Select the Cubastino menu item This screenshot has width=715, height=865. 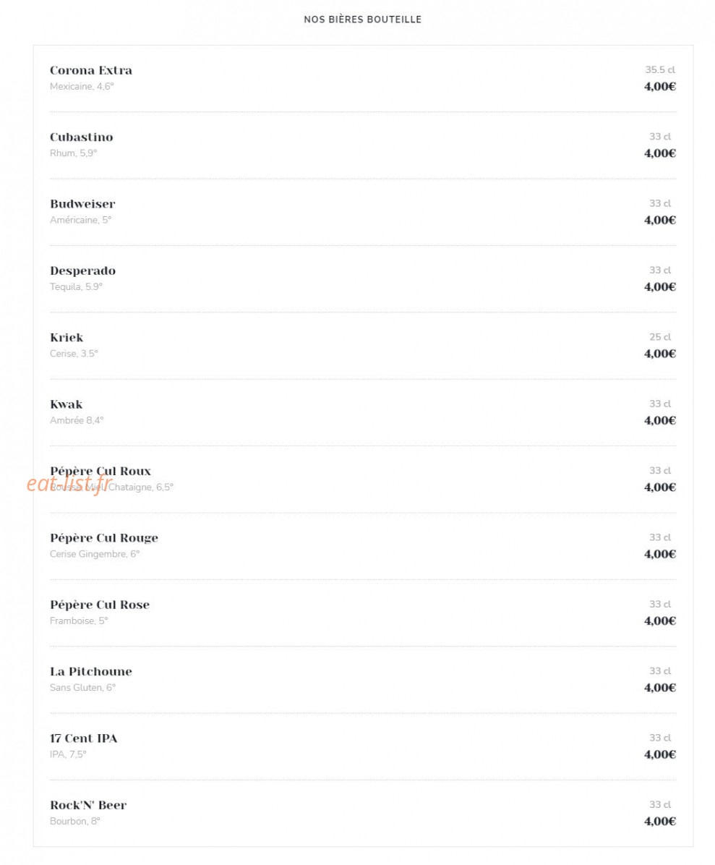(x=81, y=137)
